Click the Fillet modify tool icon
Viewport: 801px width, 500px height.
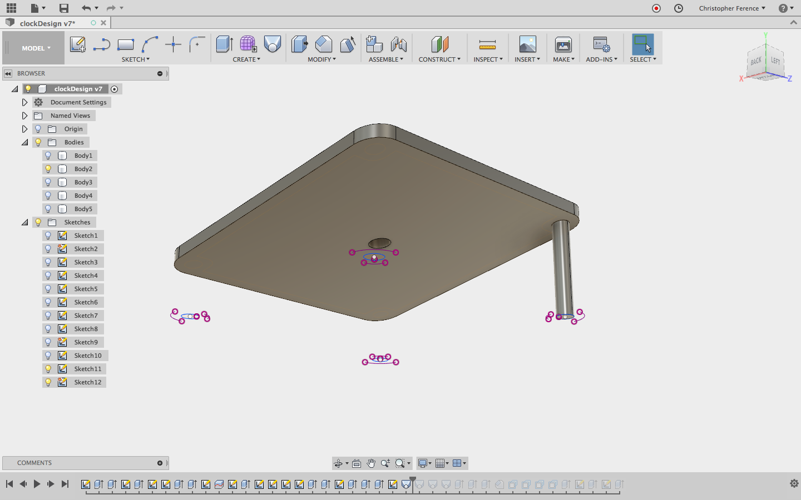pos(324,44)
